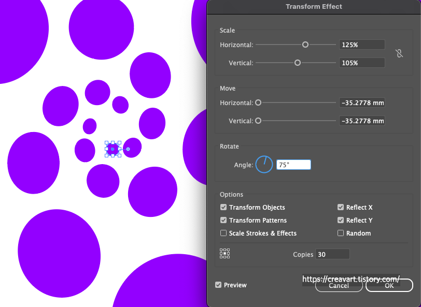Enable the Random checkbox
Viewport: 421px width, 307px height.
pyautogui.click(x=341, y=233)
